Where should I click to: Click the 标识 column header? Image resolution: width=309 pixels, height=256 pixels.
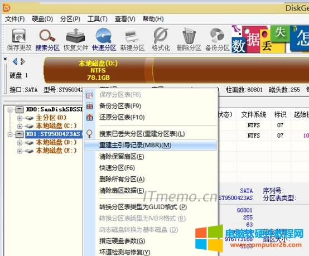coord(280,114)
